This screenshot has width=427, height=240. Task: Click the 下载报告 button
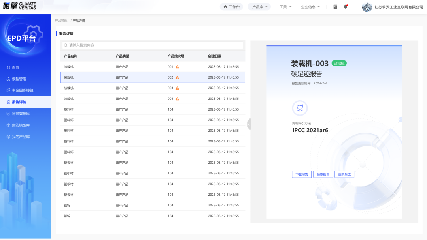pyautogui.click(x=302, y=174)
